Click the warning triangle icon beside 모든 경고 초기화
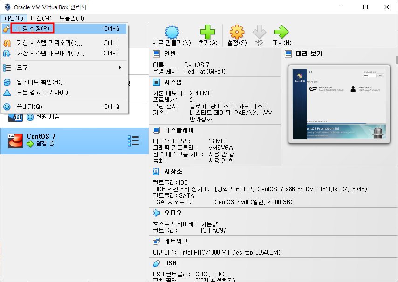 point(7,93)
